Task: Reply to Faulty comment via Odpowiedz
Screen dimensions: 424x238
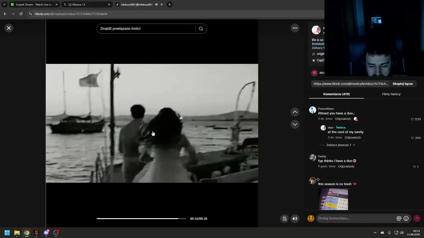Action: coord(346,166)
